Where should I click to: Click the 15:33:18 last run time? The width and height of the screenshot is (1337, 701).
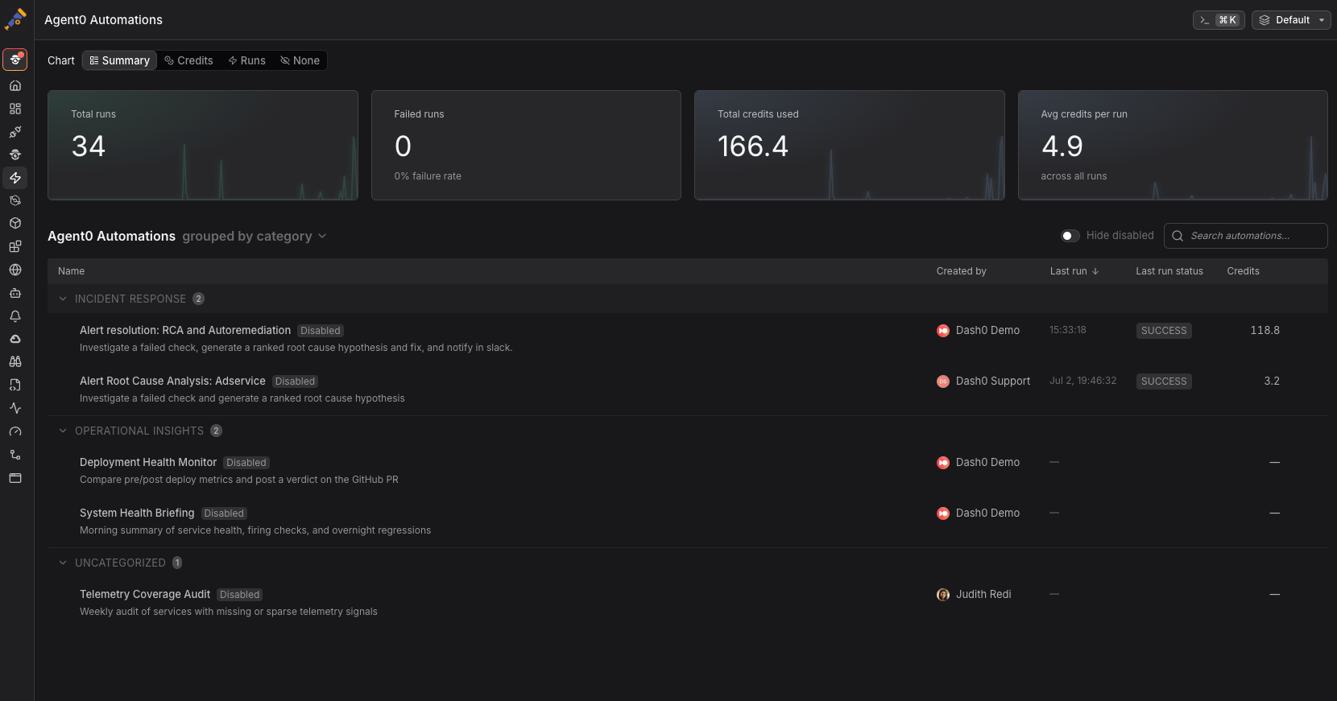pyautogui.click(x=1067, y=330)
